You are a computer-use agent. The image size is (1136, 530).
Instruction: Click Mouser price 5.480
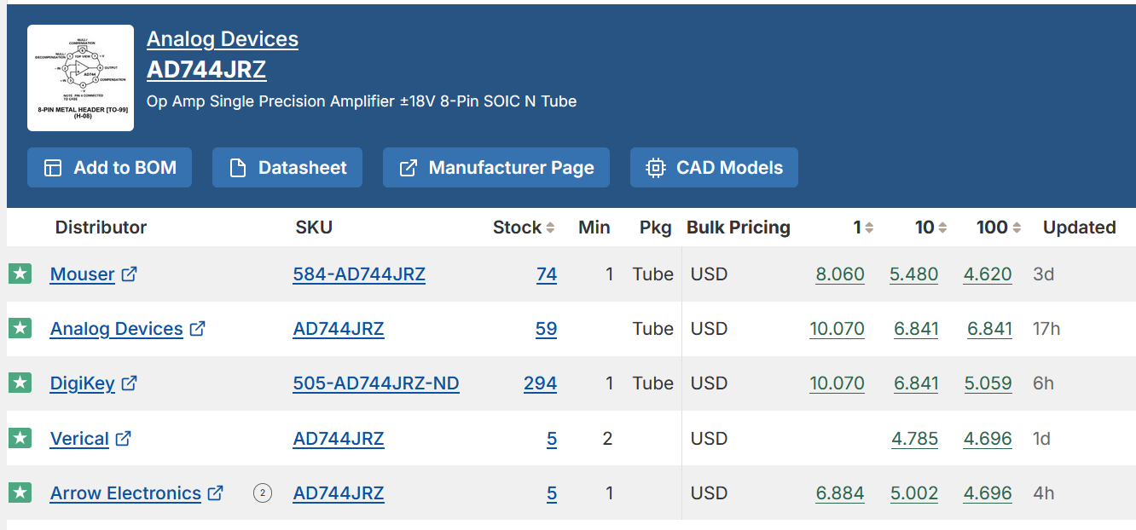click(914, 274)
